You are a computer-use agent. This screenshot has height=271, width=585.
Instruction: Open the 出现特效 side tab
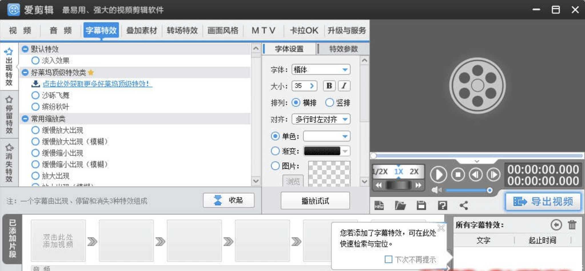coord(9,67)
